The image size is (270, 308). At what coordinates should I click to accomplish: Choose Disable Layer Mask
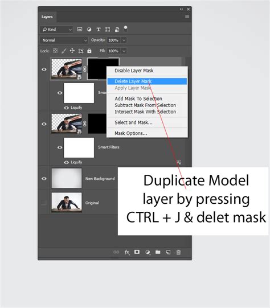[x=147, y=71]
